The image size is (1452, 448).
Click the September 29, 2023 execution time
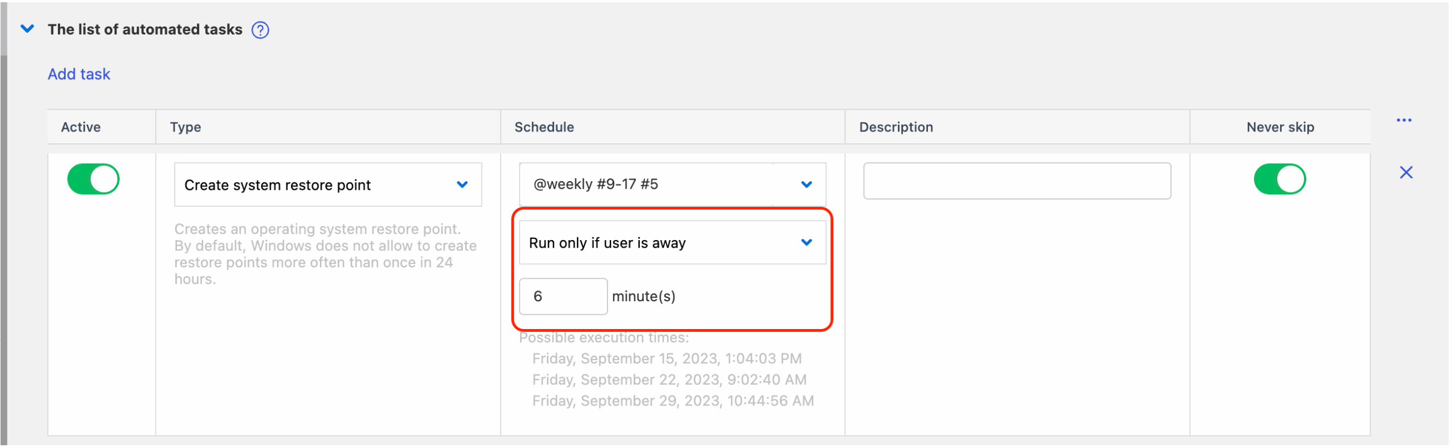point(673,401)
